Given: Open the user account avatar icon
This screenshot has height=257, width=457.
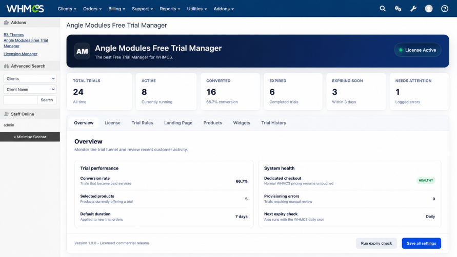Looking at the screenshot, I should tap(429, 9).
